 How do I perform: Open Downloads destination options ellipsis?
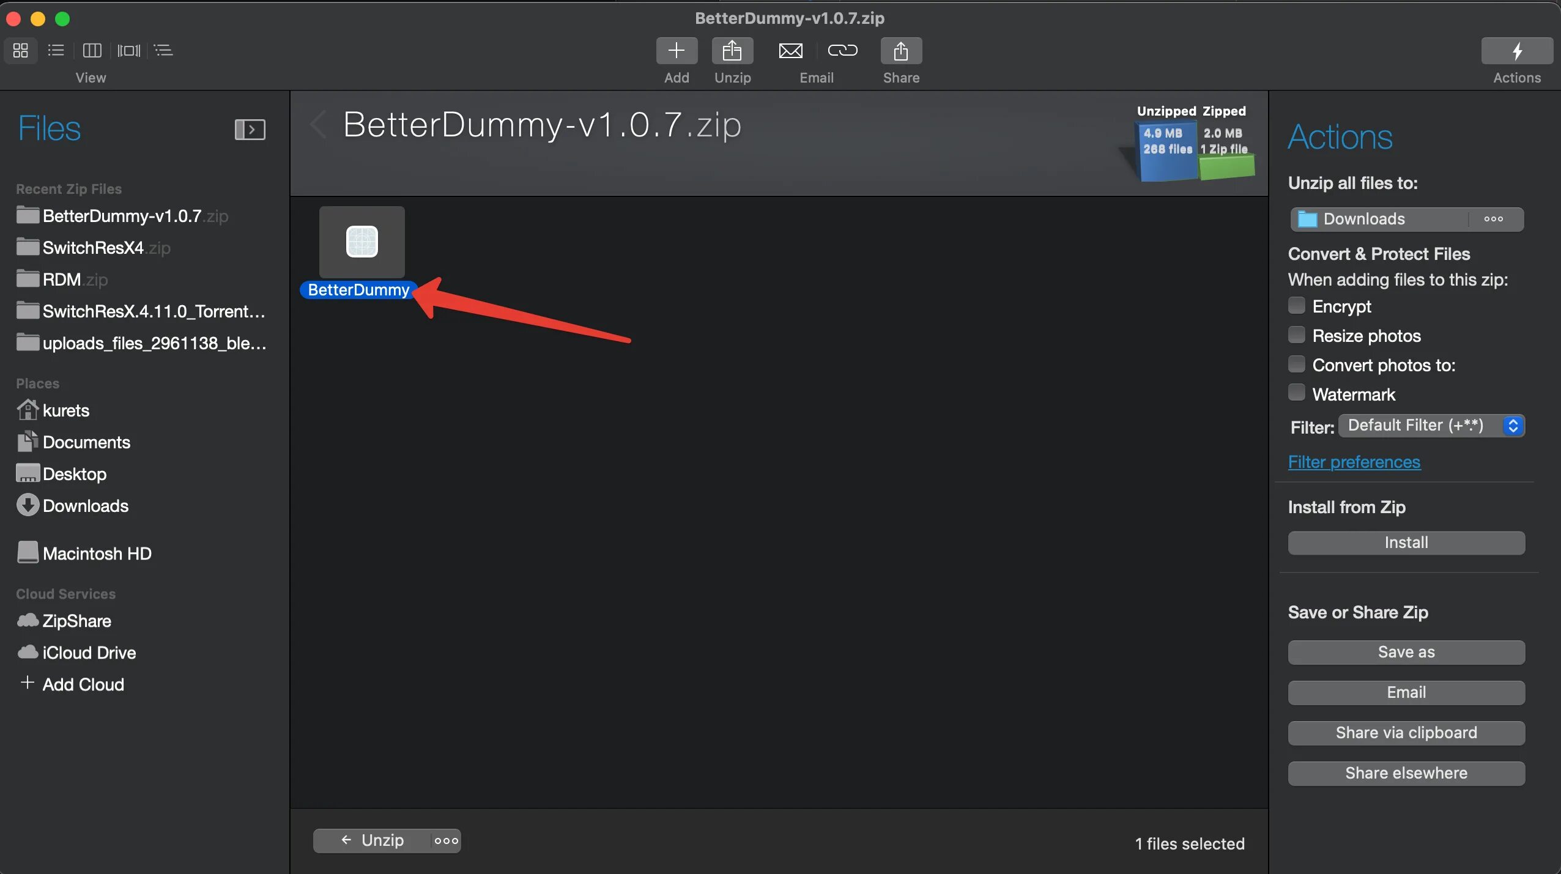point(1493,219)
